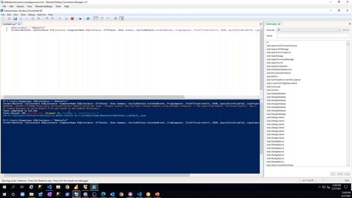The image size is (352, 198).
Task: Select Add-AppvClientConnectionGroup in command list
Action: [x=282, y=46]
